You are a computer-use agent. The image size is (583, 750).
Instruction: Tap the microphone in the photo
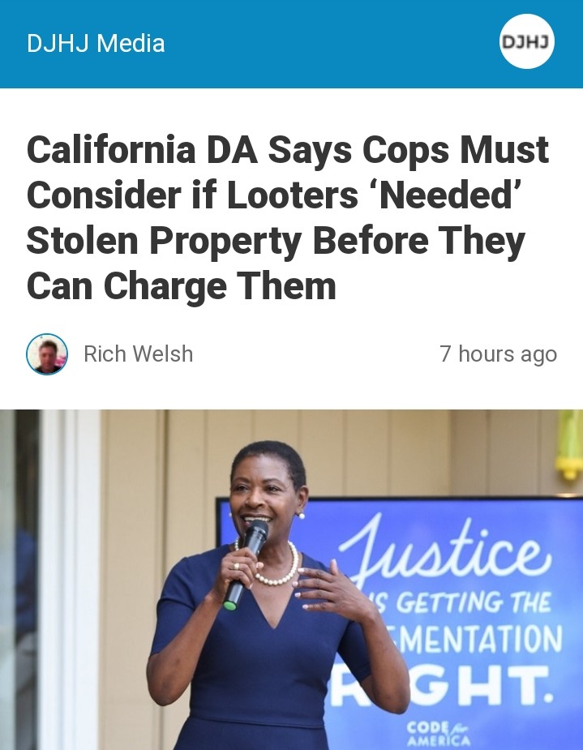pyautogui.click(x=246, y=564)
